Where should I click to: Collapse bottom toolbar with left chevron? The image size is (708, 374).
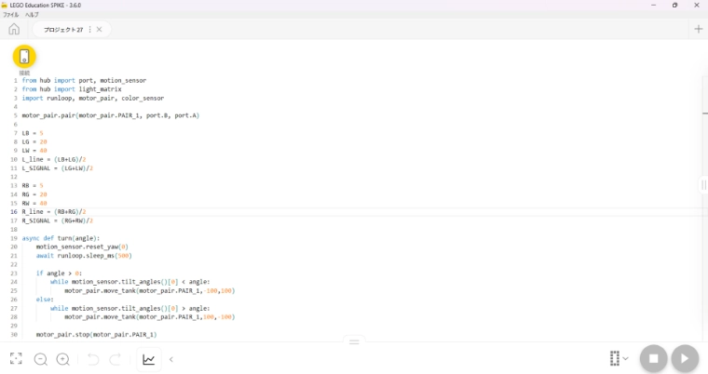[x=171, y=359]
